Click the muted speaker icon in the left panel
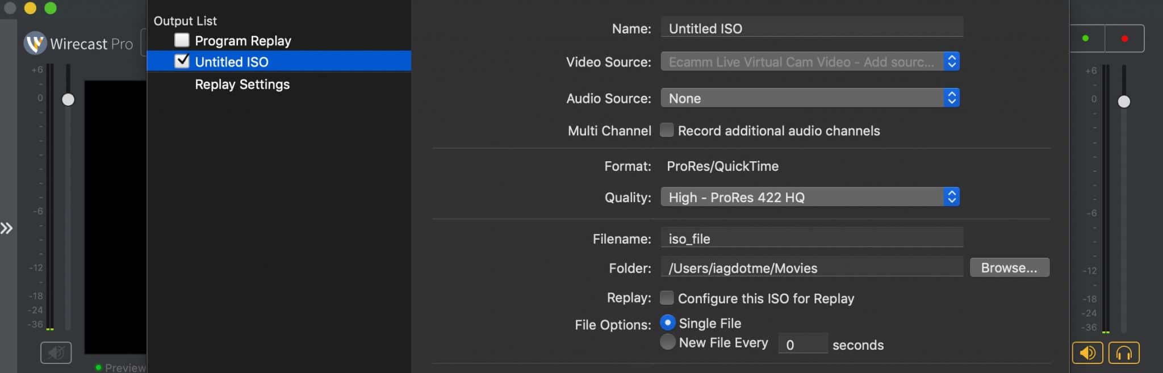The image size is (1163, 373). [x=56, y=353]
